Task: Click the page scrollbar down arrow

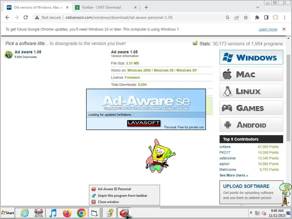Action: click(289, 203)
